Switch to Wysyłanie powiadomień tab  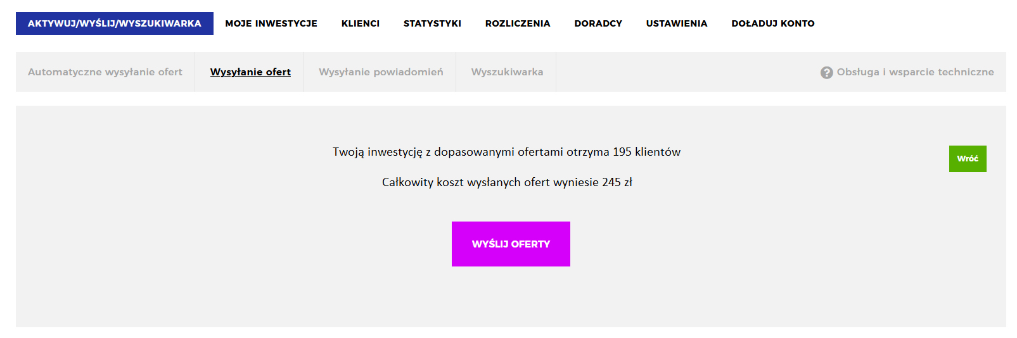tap(381, 72)
